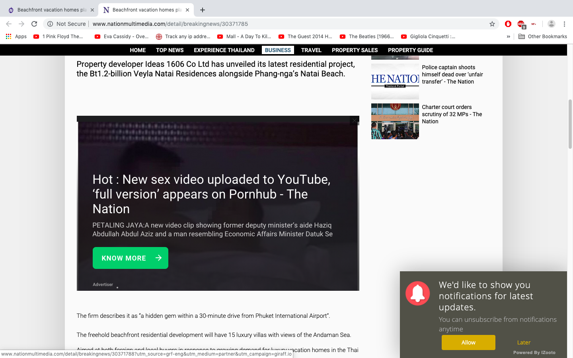The width and height of the screenshot is (573, 358).
Task: Open the Other Bookmarks folder
Action: [543, 36]
